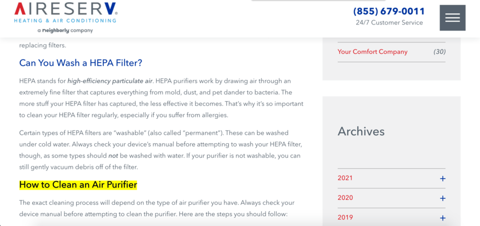Open the 2021 archive link
This screenshot has height=226, width=480.
pyautogui.click(x=345, y=178)
